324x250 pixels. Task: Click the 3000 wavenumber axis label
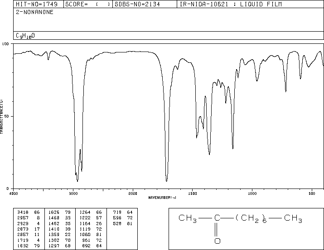tap(73, 193)
